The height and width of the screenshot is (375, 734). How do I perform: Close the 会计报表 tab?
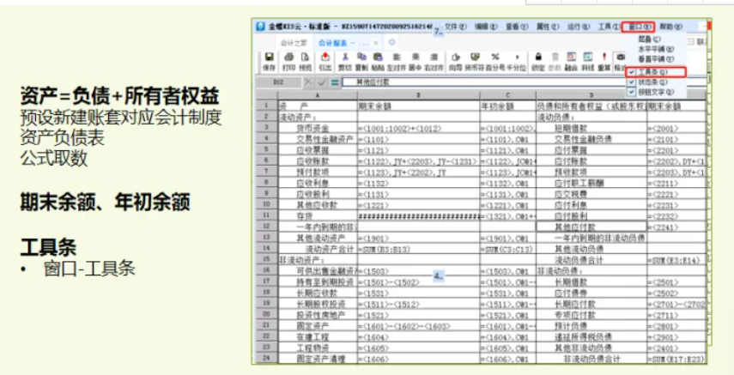tap(376, 43)
